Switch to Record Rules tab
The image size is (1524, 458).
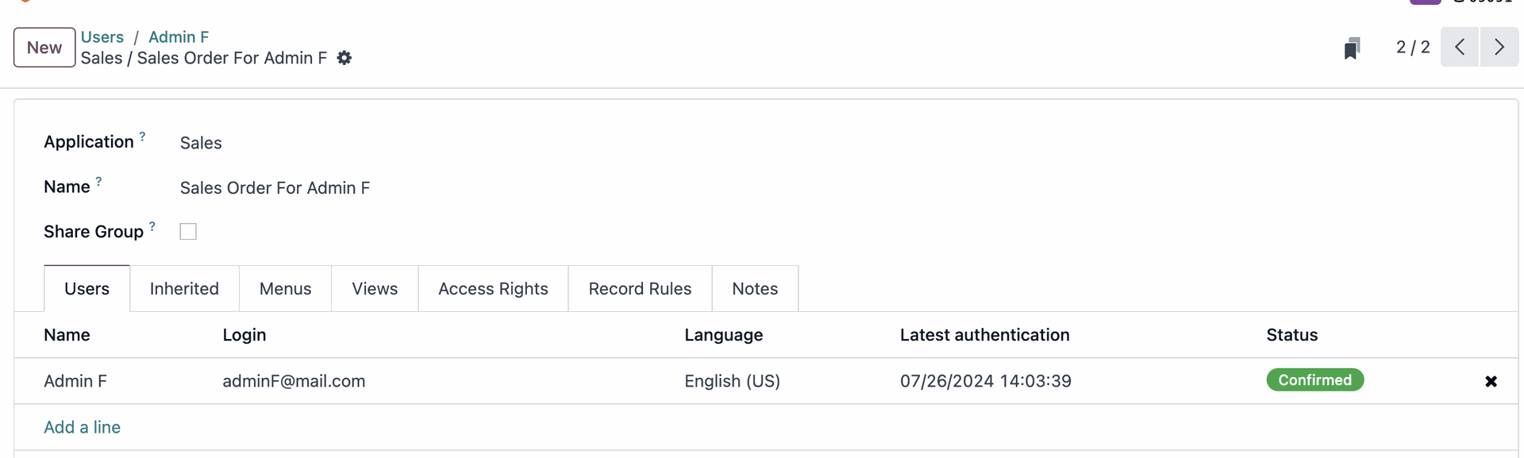click(x=640, y=289)
